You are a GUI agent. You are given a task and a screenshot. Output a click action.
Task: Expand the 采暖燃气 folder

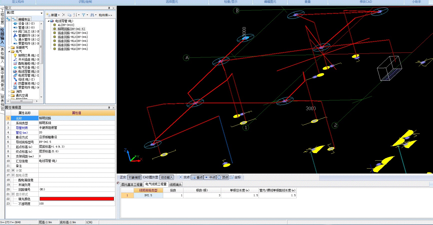point(9,47)
